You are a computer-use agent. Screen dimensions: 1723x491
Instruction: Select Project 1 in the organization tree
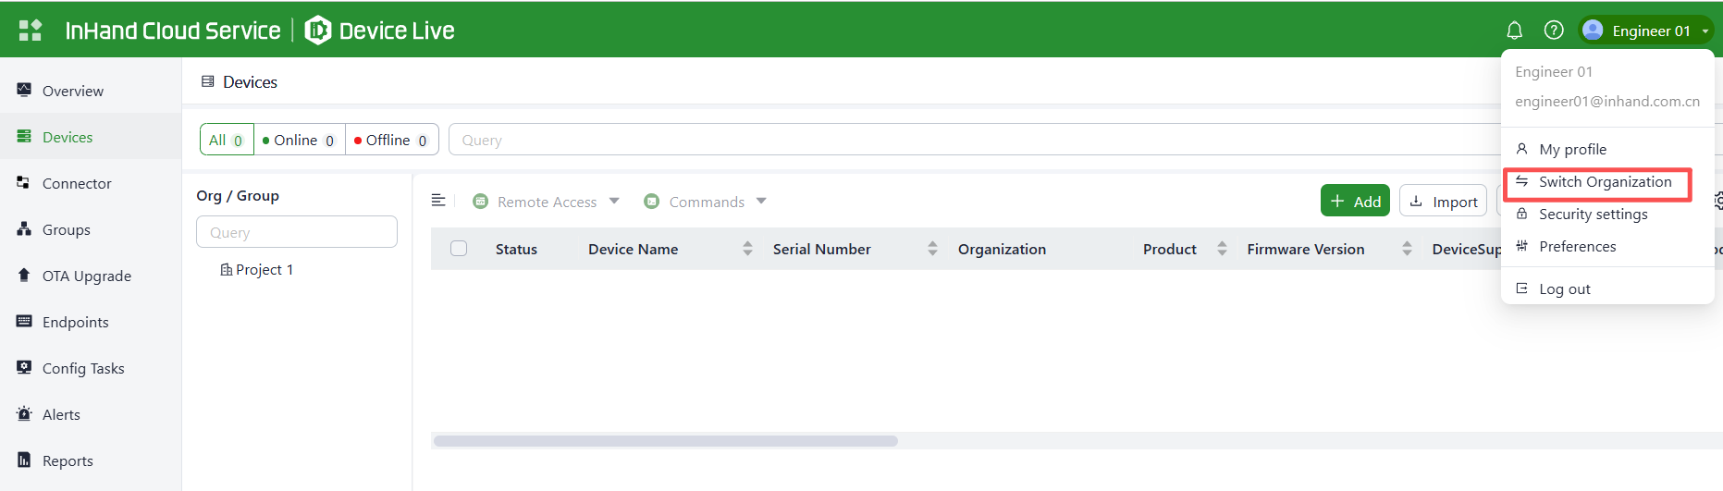point(264,269)
